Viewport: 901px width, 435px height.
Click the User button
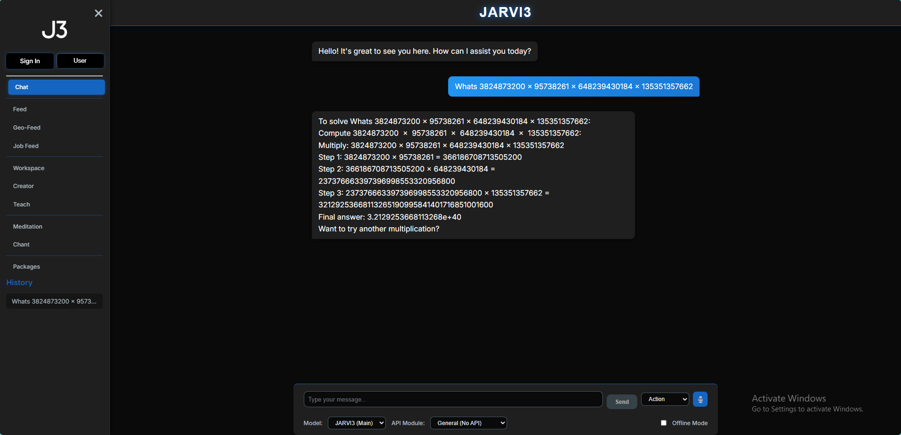tap(80, 61)
